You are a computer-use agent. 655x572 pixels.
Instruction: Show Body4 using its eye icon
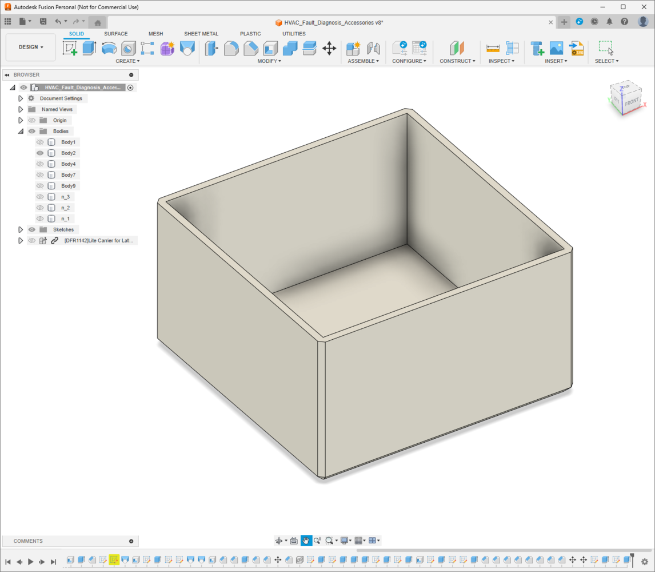click(x=40, y=164)
